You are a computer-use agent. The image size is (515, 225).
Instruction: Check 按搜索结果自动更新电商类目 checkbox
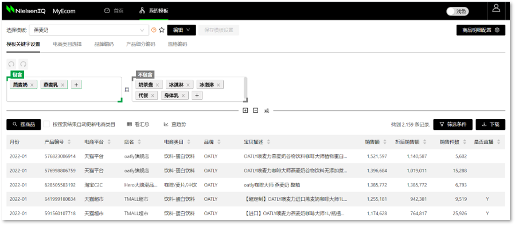click(x=46, y=124)
